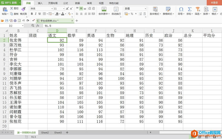Screen dimensions: 222x139
Task: Toggle center horizontal alignment
Action: [81, 14]
